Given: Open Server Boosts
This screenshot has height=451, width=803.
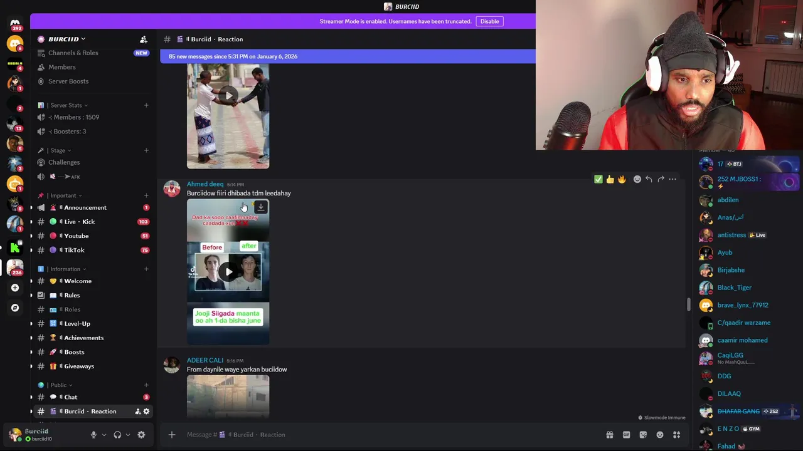Looking at the screenshot, I should coord(93,81).
